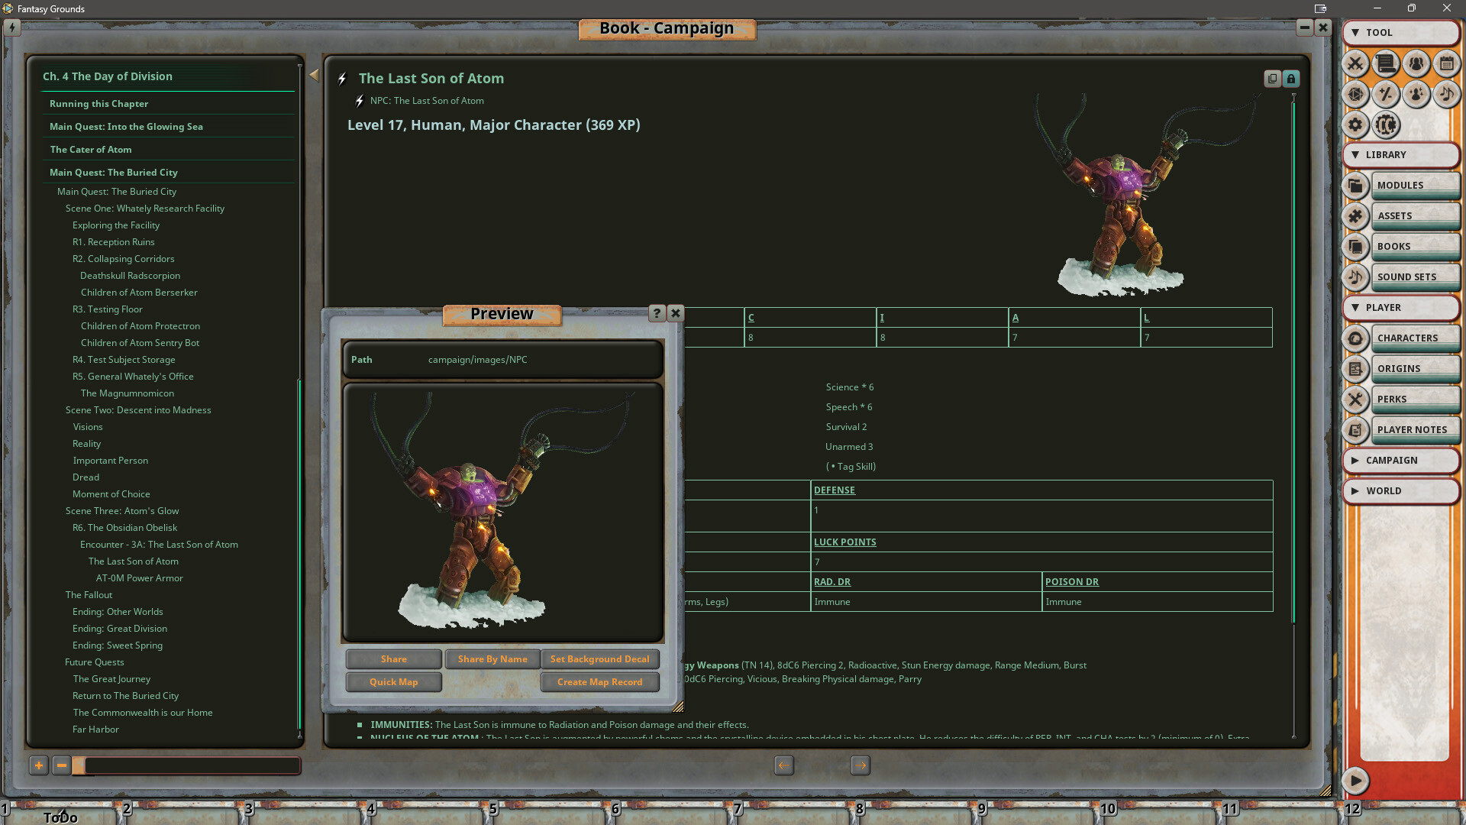The height and width of the screenshot is (825, 1466).
Task: Click the d20 dice Tables tool icon
Action: (1355, 95)
